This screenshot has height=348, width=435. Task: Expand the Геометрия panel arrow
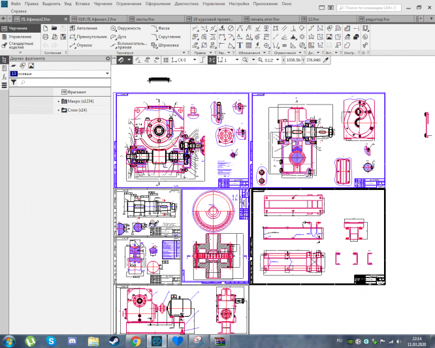(184, 53)
